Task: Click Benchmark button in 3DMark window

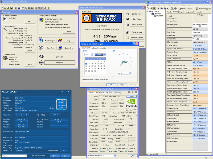Action: (x=60, y=63)
